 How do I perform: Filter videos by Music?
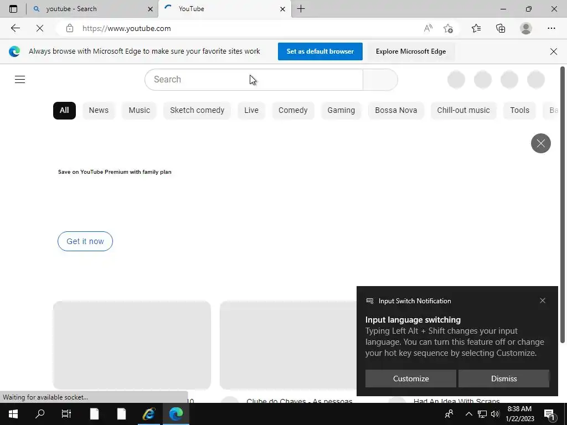tap(139, 110)
